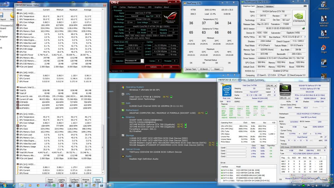Open Windows Media Player from the taskbar
This screenshot has width=334, height=188.
30,185
